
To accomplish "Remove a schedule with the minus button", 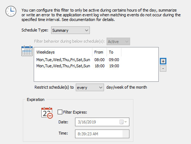I will pyautogui.click(x=163, y=68).
